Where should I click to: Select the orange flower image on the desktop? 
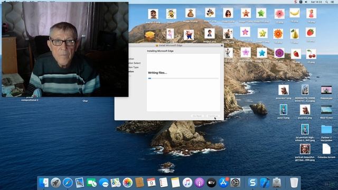click(x=278, y=34)
